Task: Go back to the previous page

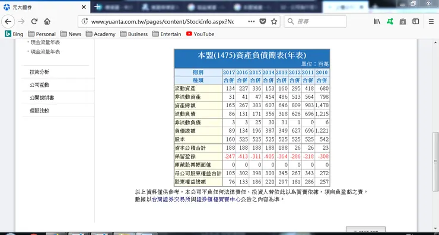Action: click(8, 21)
